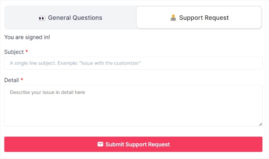This screenshot has height=159, width=269.
Task: Focus the Subject input field
Action: (x=133, y=63)
